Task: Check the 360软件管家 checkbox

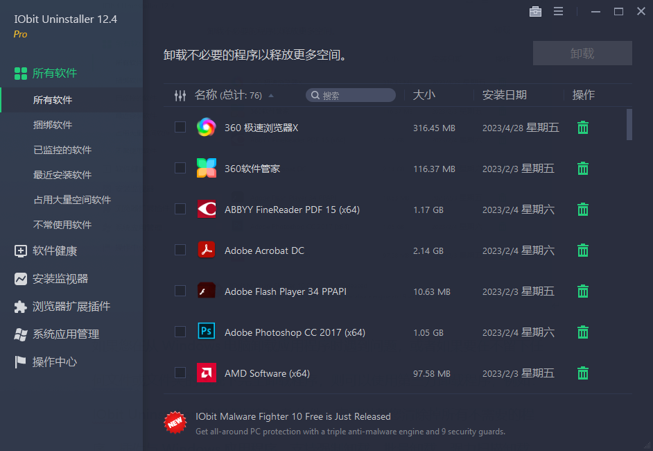Action: pos(180,168)
